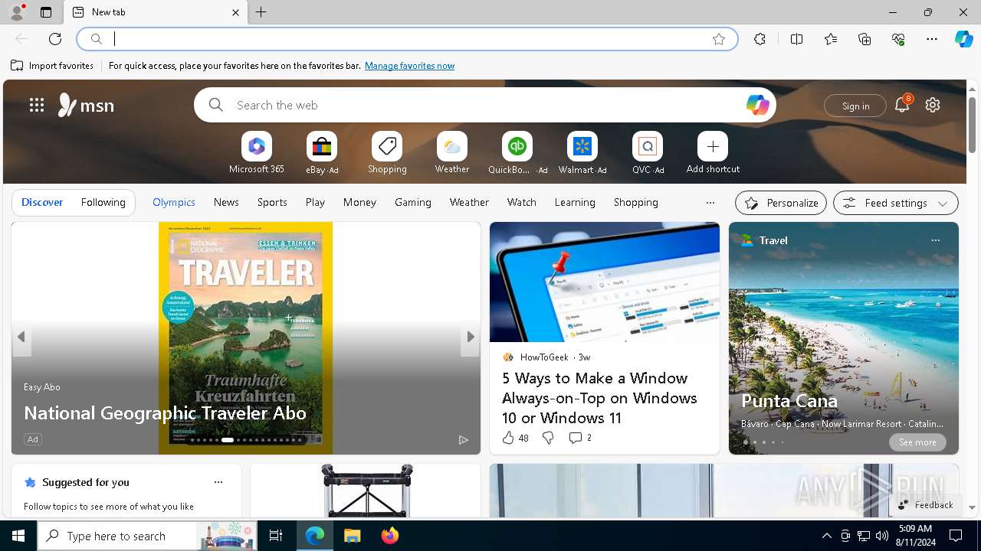
Task: Expand more feed categories ellipsis
Action: (x=710, y=203)
